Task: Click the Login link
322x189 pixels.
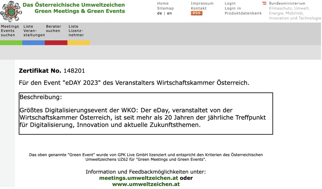Action: 230,3
